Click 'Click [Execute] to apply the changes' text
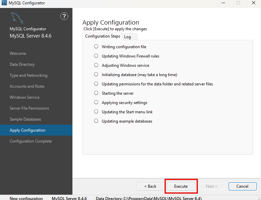The image size is (261, 200). tap(115, 29)
